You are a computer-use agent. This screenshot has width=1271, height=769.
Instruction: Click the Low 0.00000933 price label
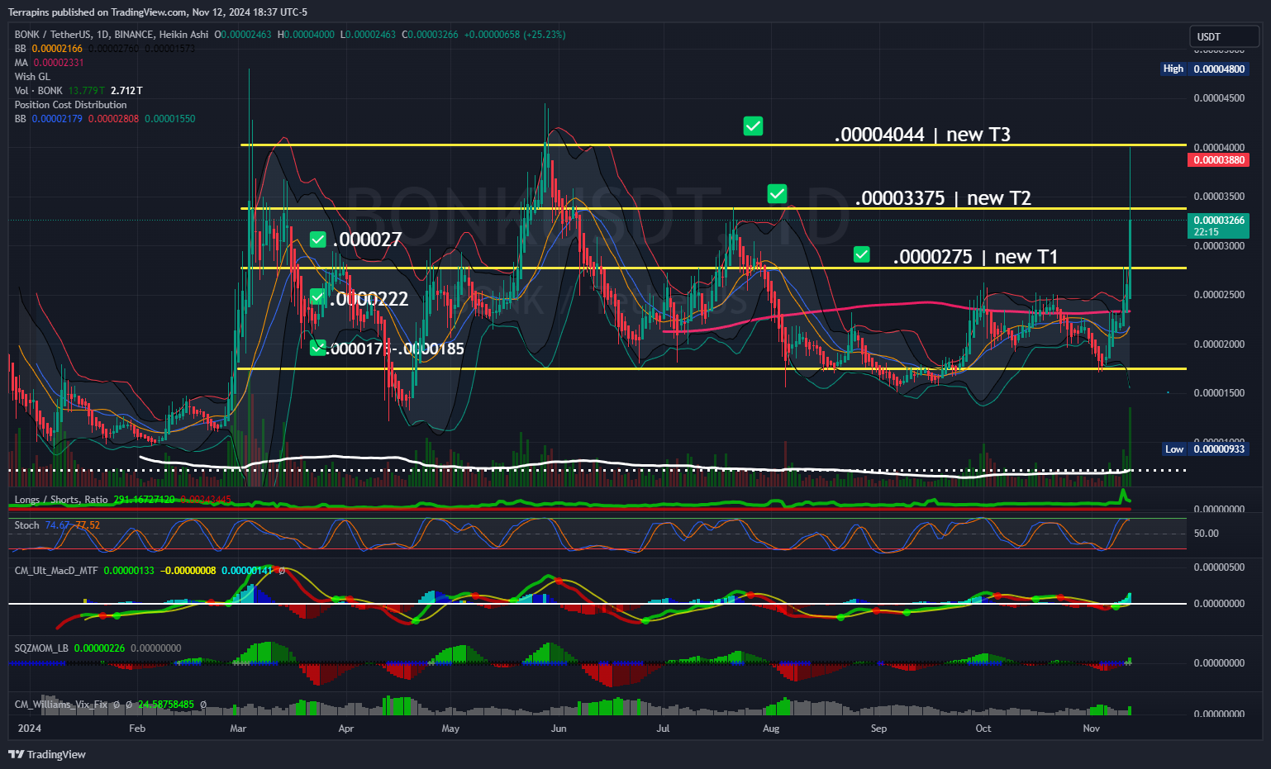click(1204, 449)
